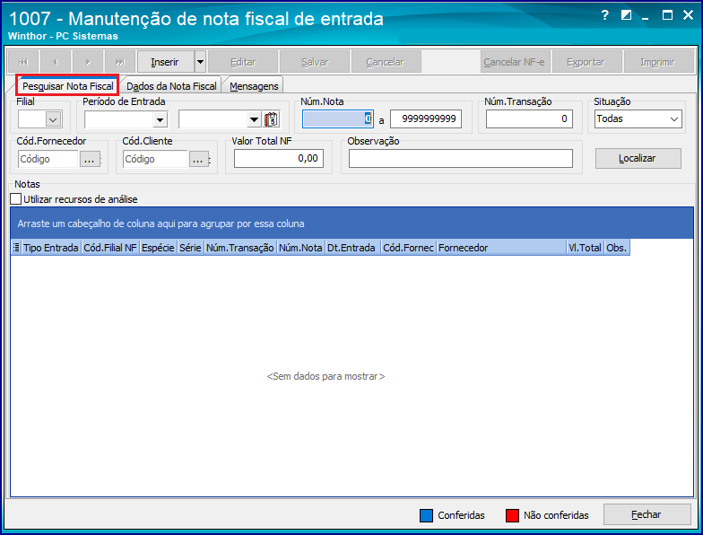
Task: Go to last record navigation icon
Action: click(120, 62)
